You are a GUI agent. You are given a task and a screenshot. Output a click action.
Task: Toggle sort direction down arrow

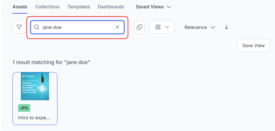click(226, 27)
